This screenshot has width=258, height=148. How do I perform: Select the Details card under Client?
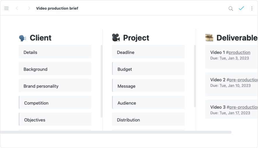tap(55, 53)
